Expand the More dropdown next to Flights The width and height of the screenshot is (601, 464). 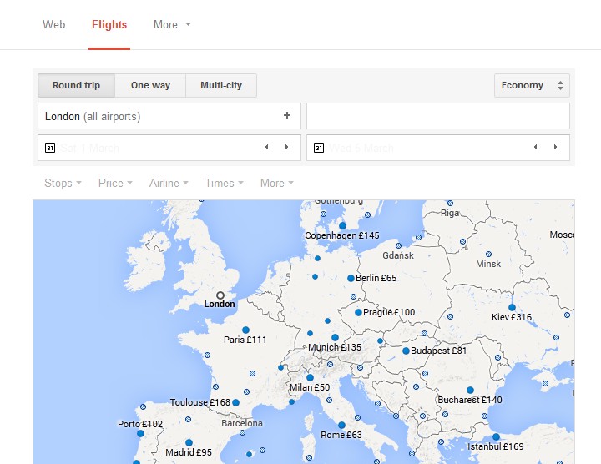(x=172, y=24)
